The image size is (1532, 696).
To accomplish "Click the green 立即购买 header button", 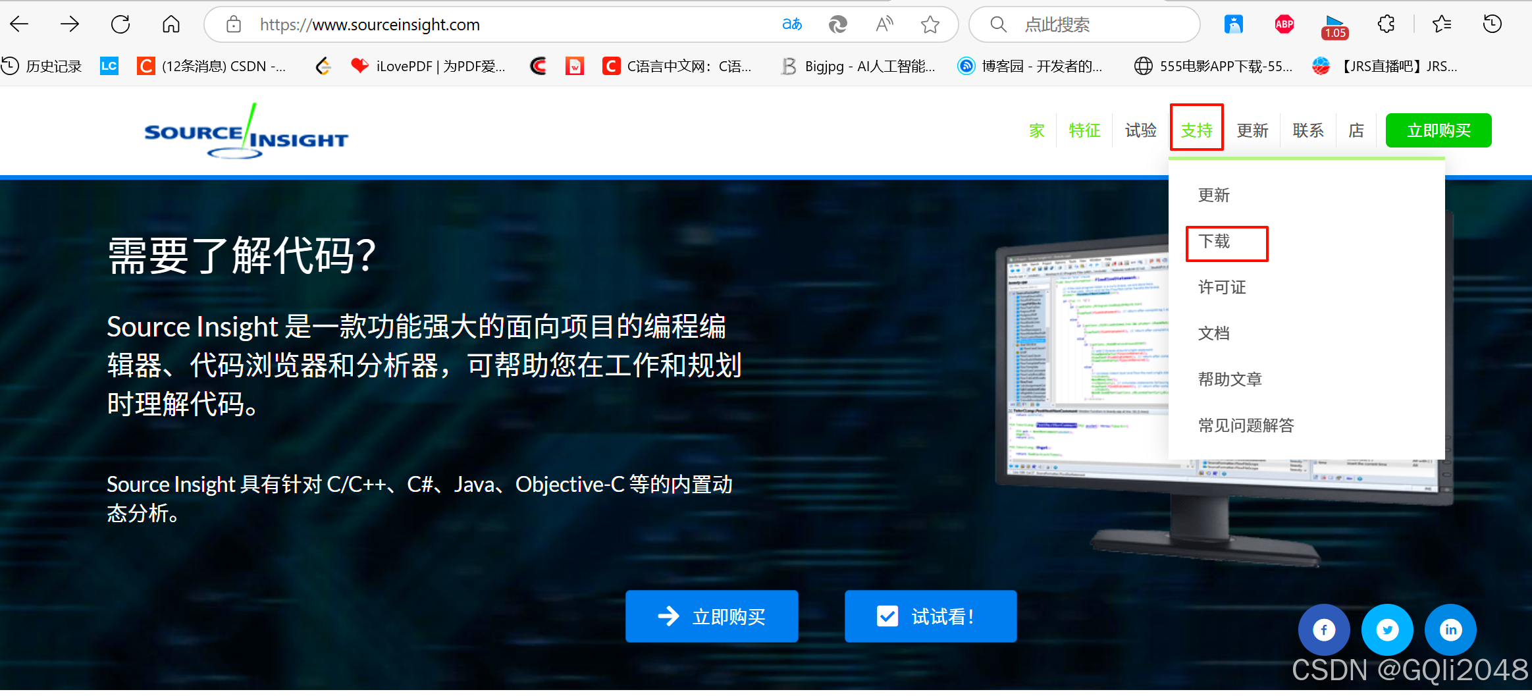I will click(1439, 130).
